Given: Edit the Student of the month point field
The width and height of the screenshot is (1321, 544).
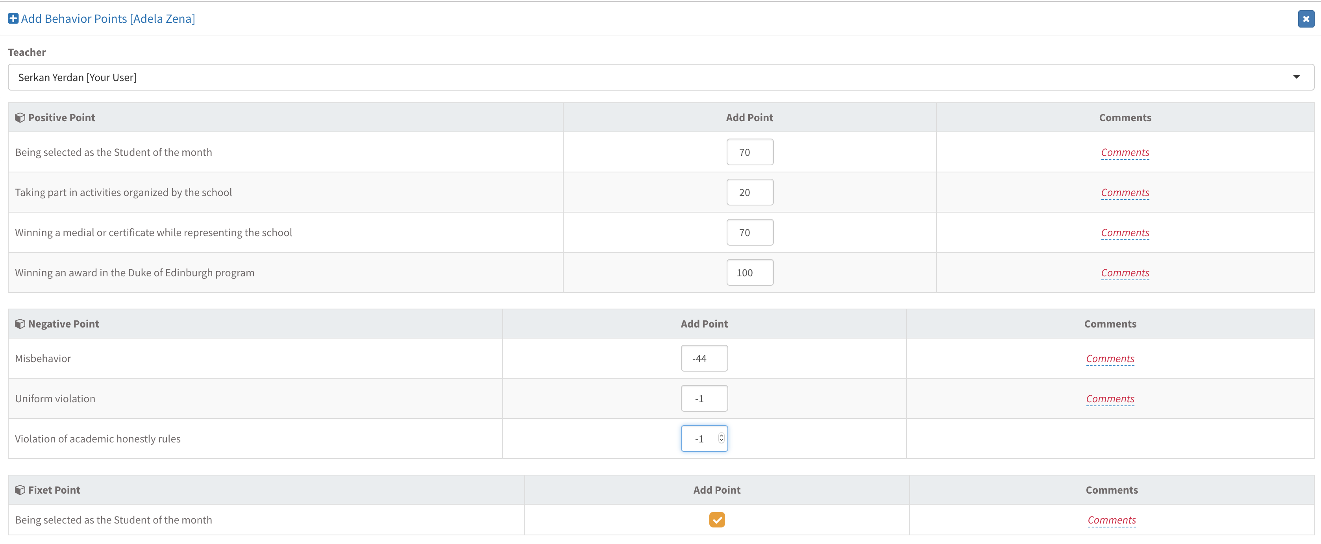Looking at the screenshot, I should pyautogui.click(x=750, y=152).
